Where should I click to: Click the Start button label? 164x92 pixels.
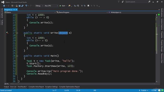(x=63, y=6)
